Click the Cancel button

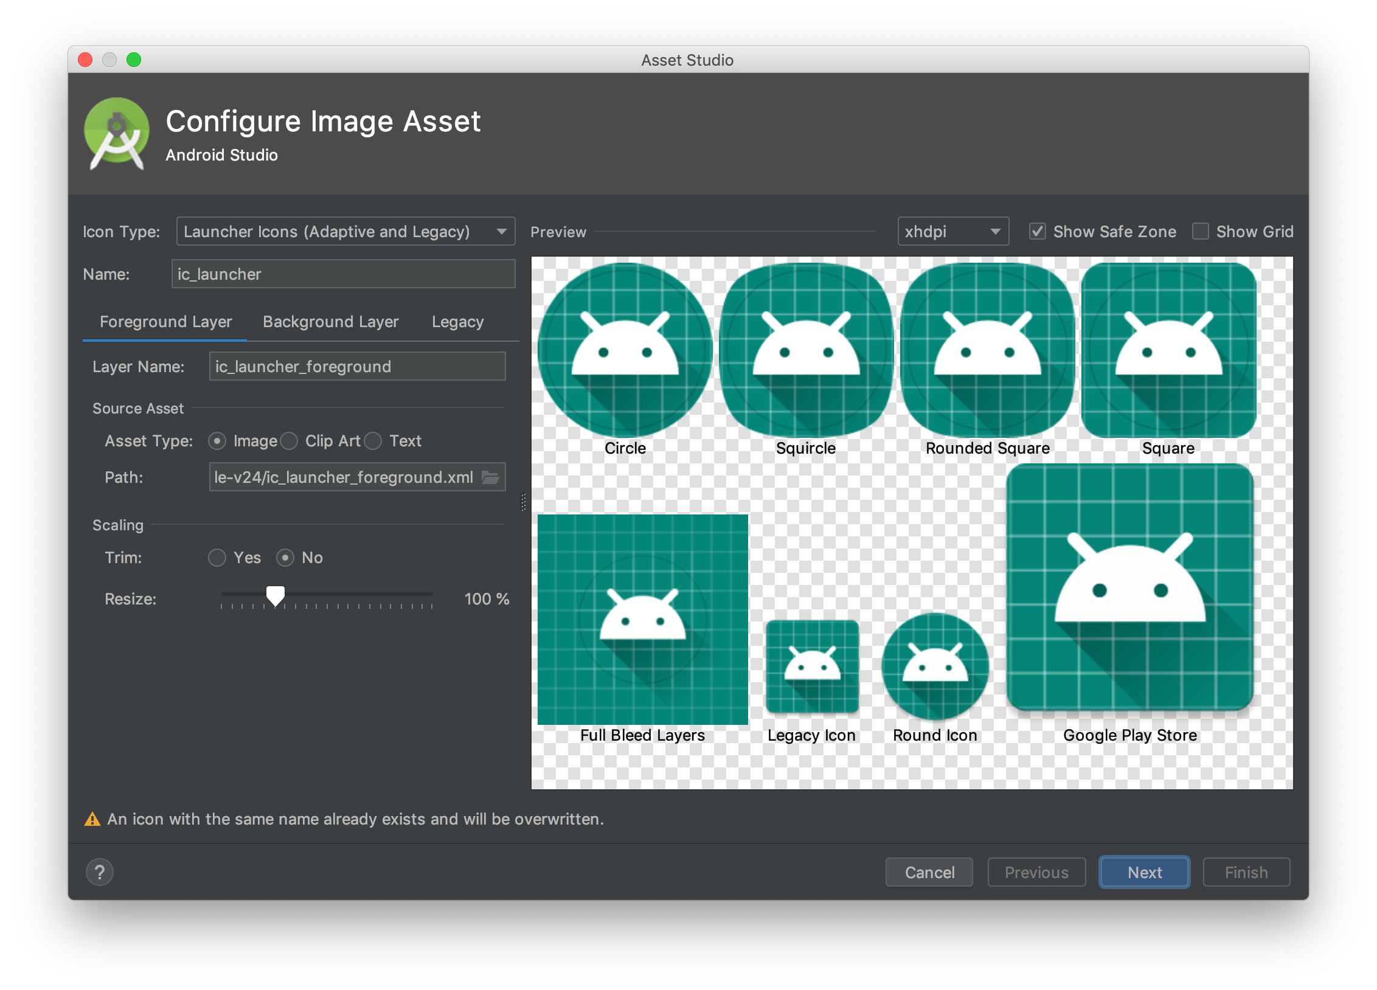pyautogui.click(x=929, y=873)
